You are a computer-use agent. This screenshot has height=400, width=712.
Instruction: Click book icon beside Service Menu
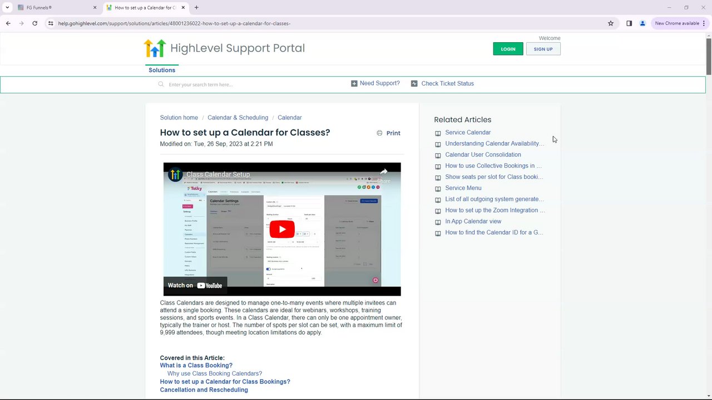(438, 189)
